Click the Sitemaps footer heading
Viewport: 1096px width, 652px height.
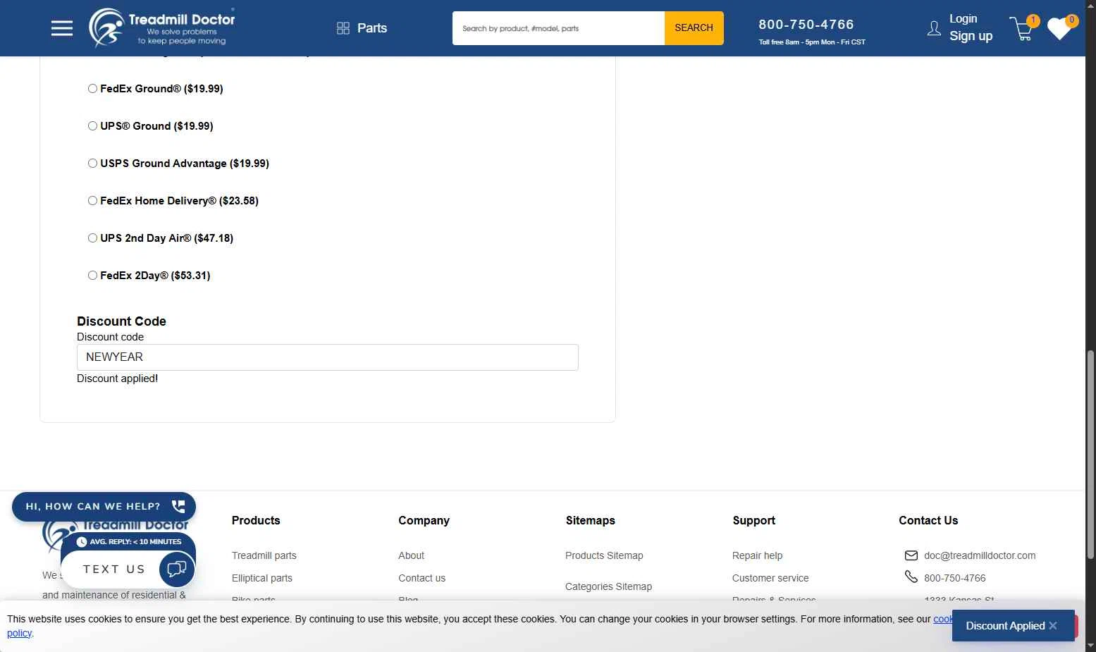tap(590, 521)
